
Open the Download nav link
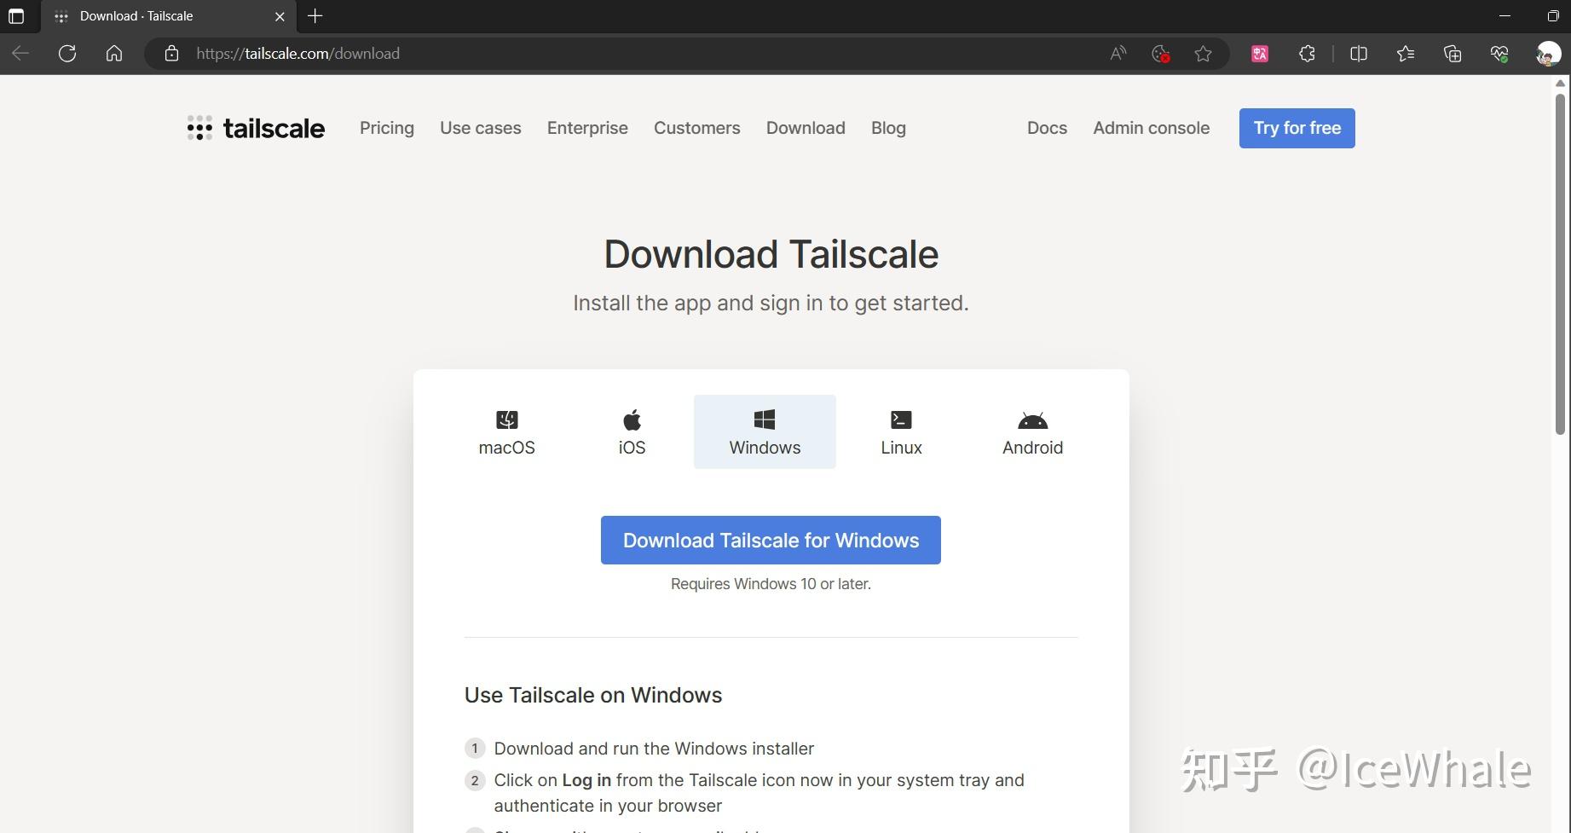pos(806,128)
